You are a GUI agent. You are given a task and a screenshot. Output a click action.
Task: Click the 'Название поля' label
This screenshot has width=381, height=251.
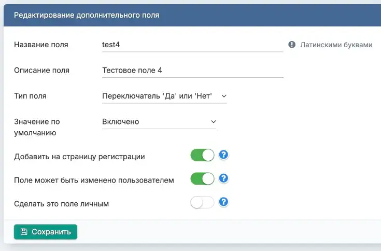[x=41, y=45]
